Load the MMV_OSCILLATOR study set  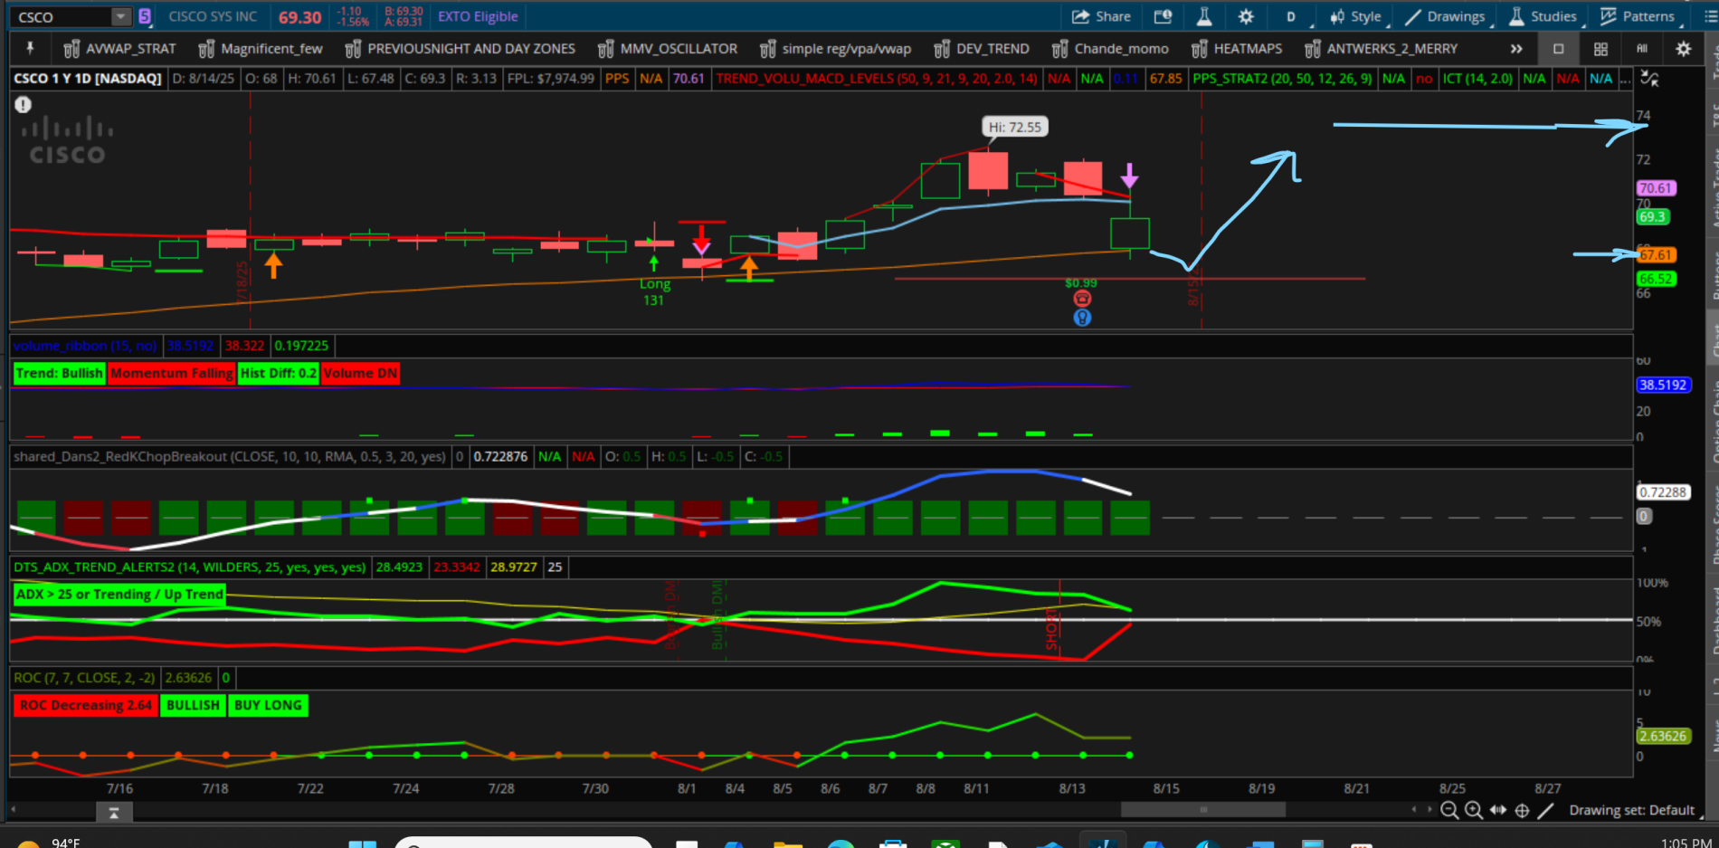[667, 49]
